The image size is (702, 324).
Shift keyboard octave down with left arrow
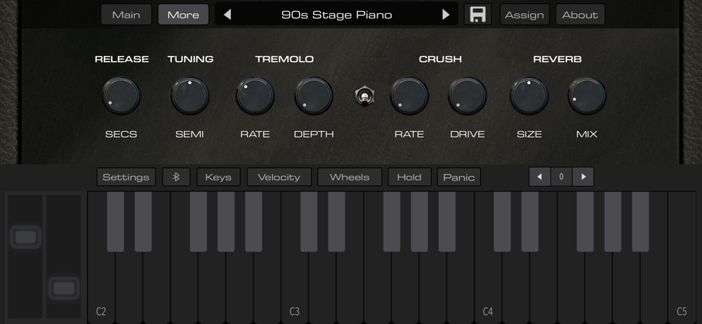(540, 177)
